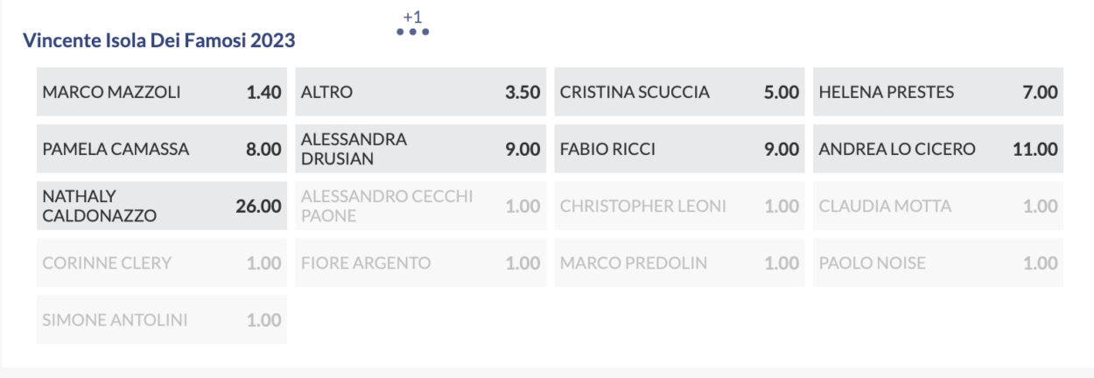Click Corinne Clery greyed option
The height and width of the screenshot is (378, 1094).
tap(162, 262)
